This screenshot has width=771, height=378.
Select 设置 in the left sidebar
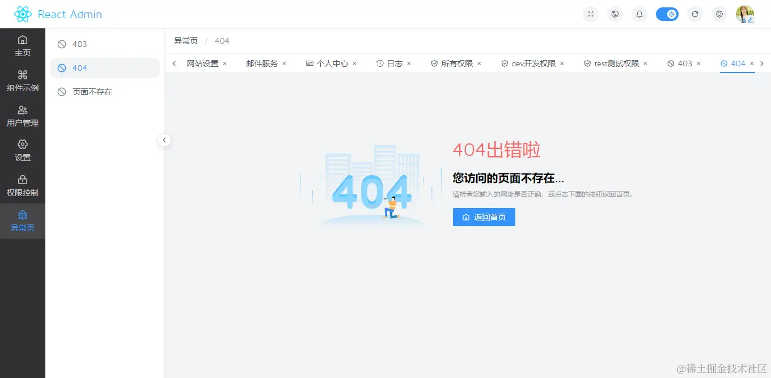point(23,151)
